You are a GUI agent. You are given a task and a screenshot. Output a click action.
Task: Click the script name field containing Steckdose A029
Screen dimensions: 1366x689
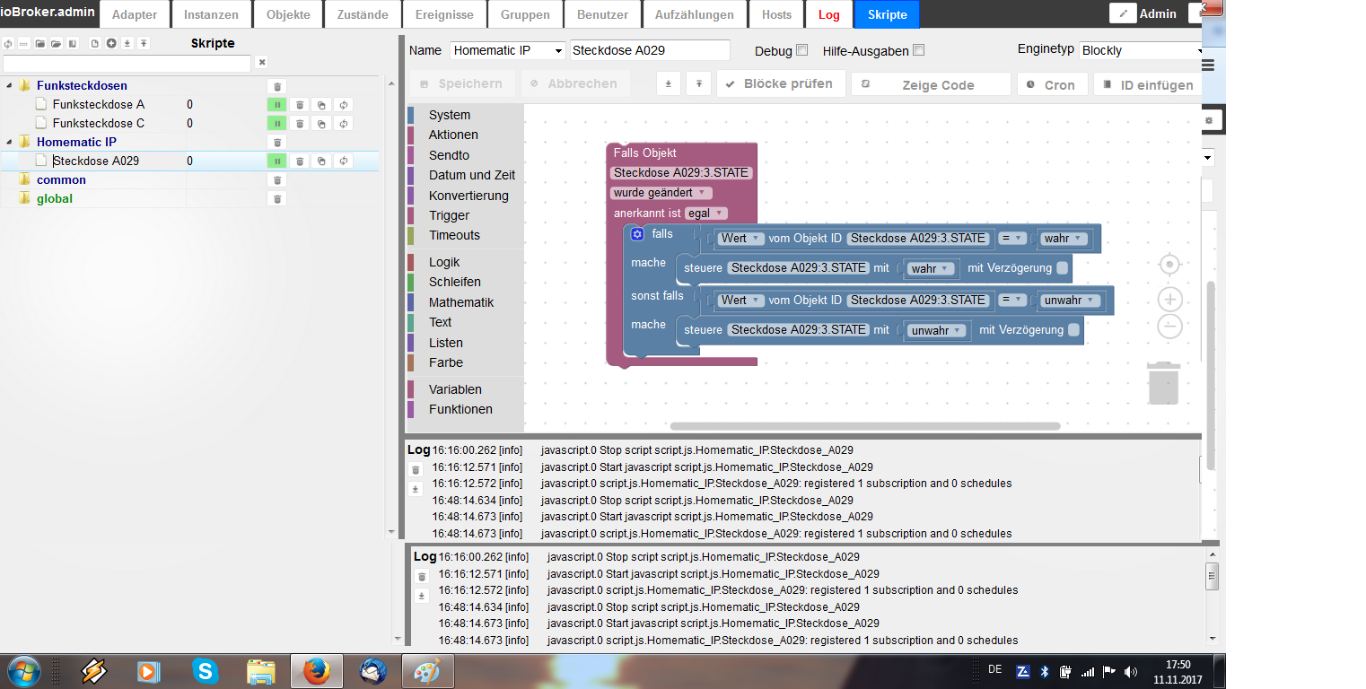click(650, 51)
